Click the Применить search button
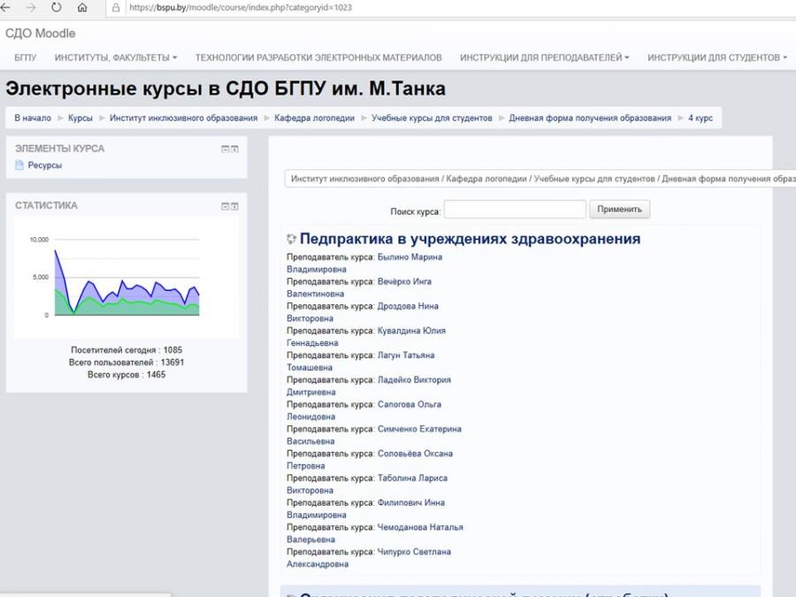 tap(619, 209)
